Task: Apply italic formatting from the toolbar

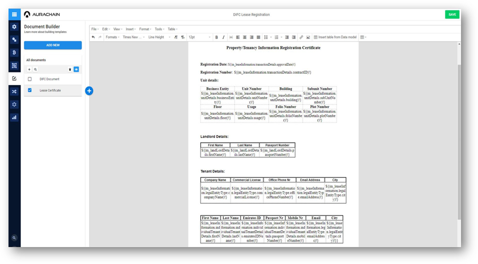Action: (x=223, y=37)
